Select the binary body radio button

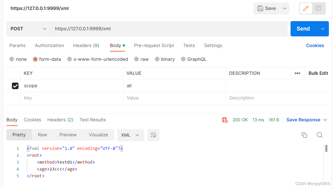pos(157,59)
